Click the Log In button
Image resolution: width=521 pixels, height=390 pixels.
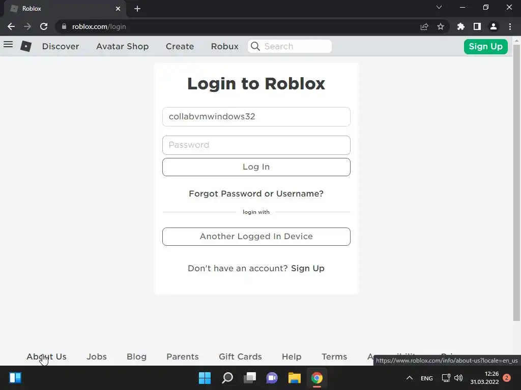click(x=256, y=167)
